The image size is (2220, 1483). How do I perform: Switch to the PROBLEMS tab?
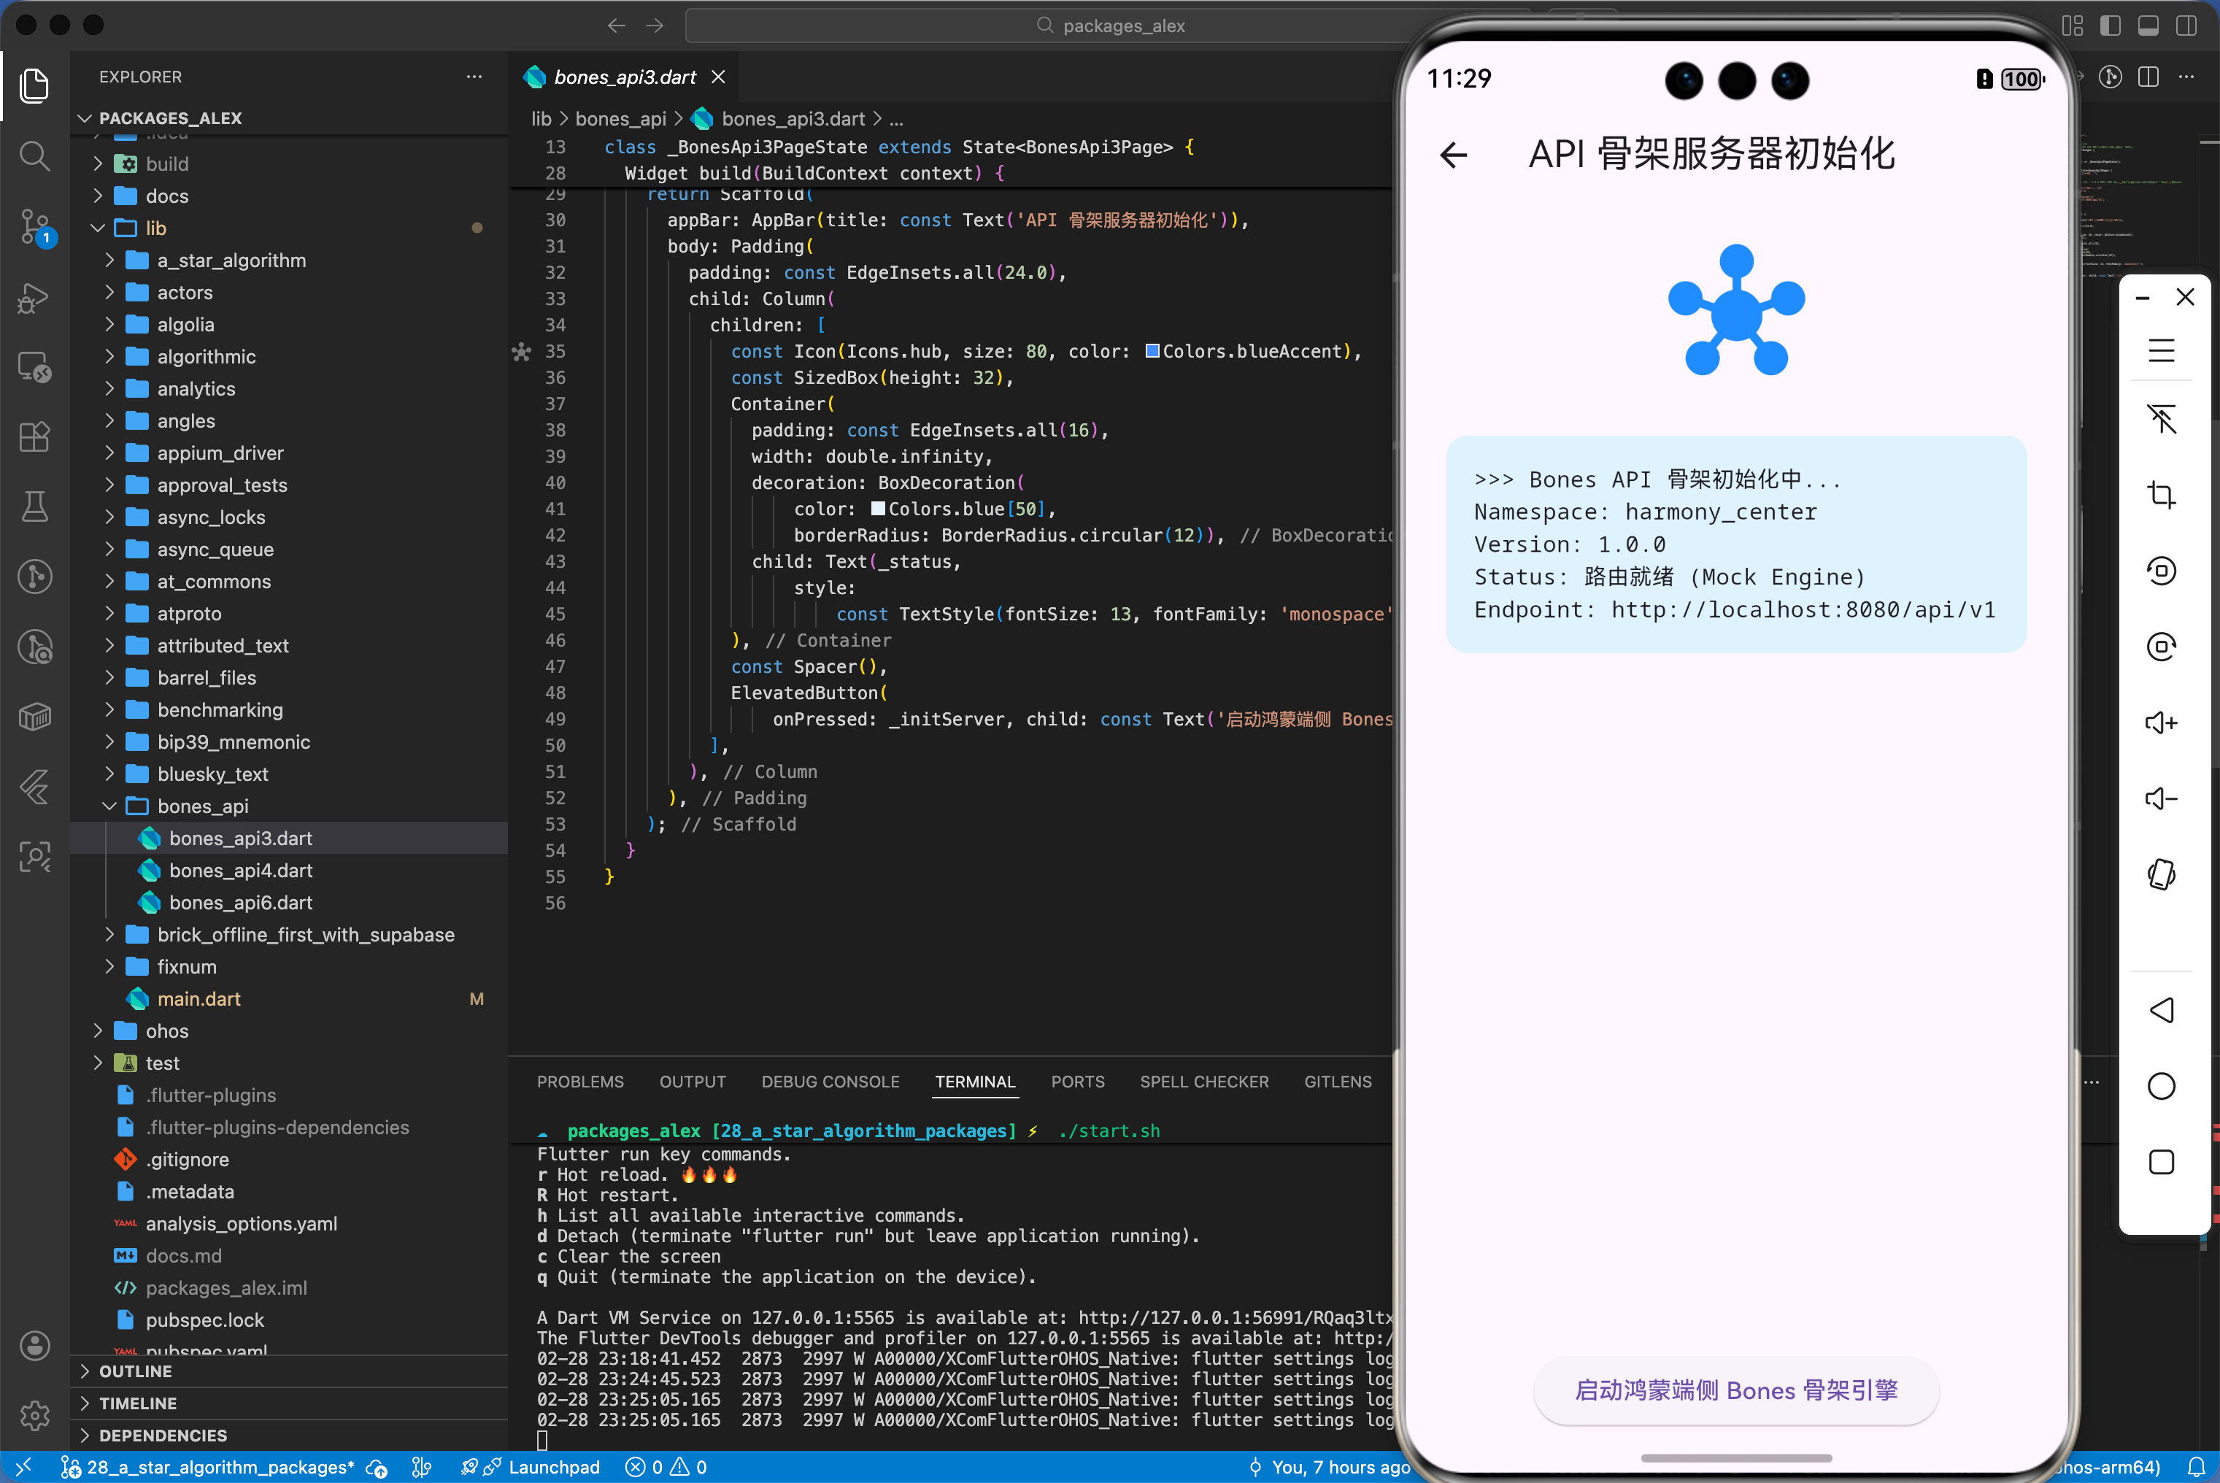[579, 1081]
